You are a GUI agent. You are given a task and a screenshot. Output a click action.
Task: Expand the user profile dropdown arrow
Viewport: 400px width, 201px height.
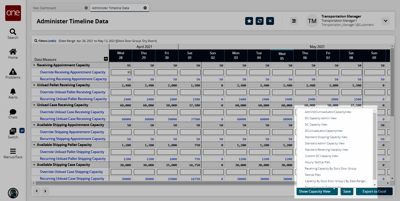coord(385,21)
